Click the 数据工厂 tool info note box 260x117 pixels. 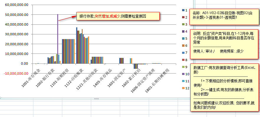click(x=224, y=87)
